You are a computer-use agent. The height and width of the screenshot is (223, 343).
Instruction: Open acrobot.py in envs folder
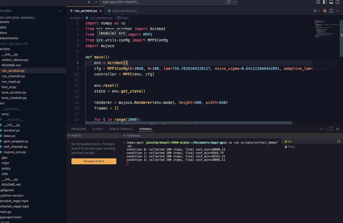12,130
